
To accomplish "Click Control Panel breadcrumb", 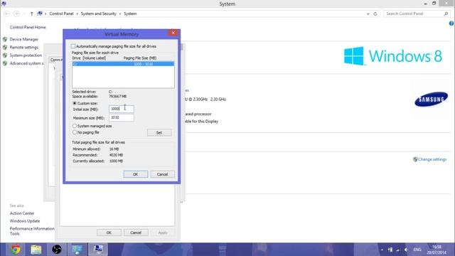I will click(61, 14).
